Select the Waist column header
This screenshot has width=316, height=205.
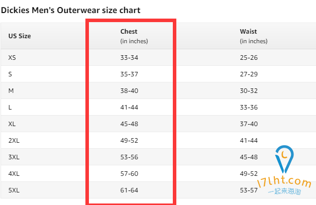[x=254, y=36]
